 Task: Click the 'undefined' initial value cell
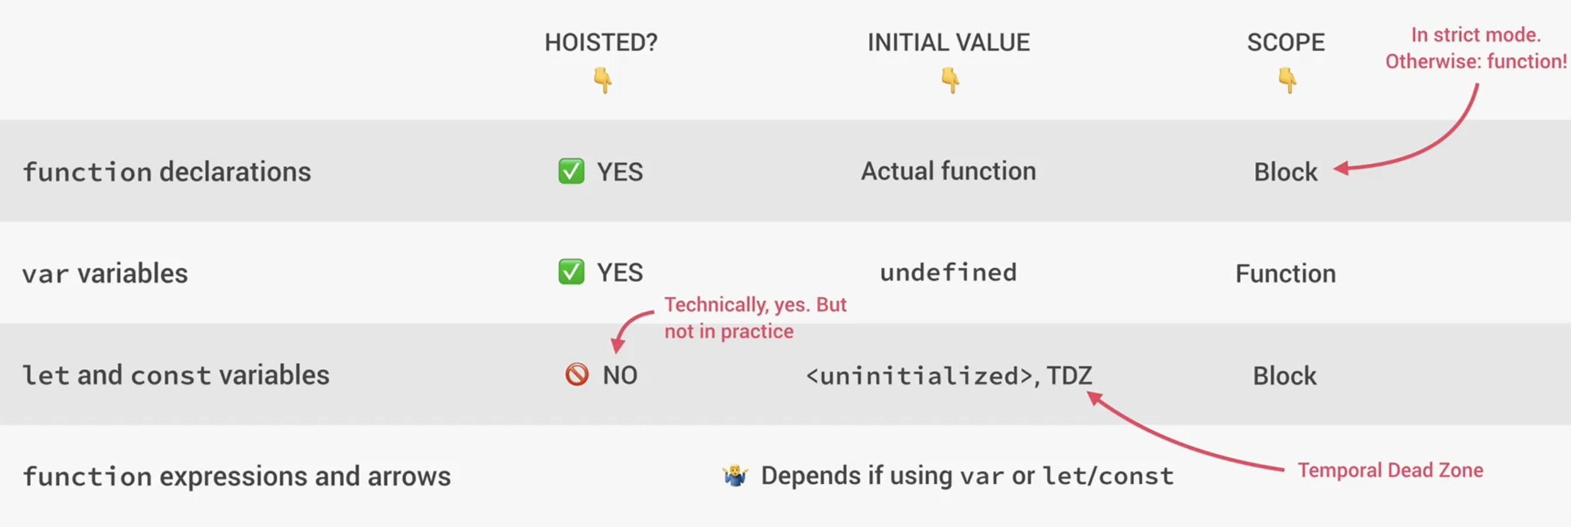948,273
